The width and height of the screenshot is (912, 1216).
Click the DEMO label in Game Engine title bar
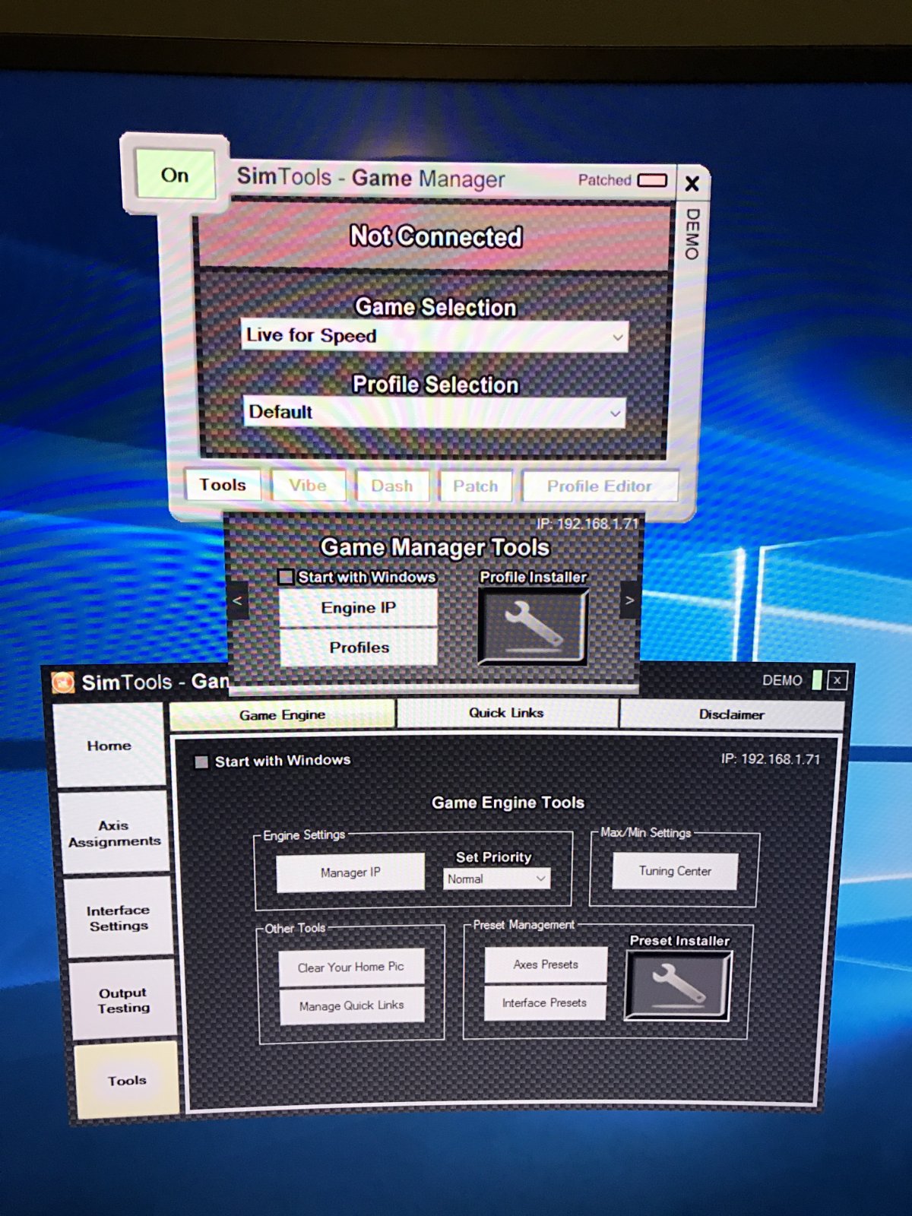coord(782,680)
